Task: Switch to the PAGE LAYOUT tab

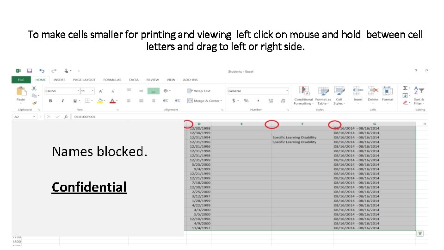Action: pyautogui.click(x=84, y=80)
